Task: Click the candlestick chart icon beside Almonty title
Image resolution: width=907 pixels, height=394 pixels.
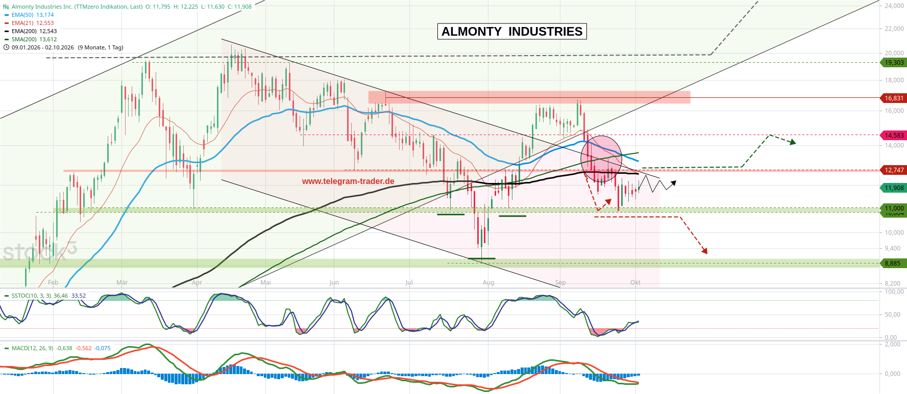Action: (6, 7)
